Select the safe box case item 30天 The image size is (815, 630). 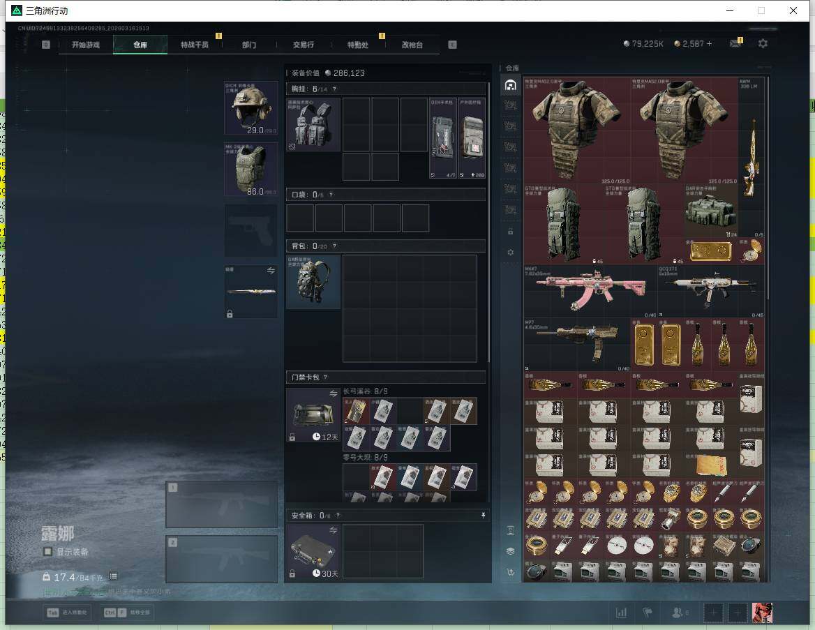[x=313, y=551]
